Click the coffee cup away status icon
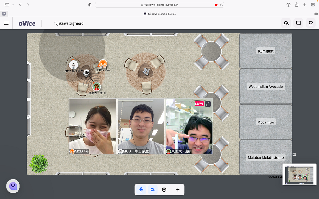The width and height of the screenshot is (319, 199). pyautogui.click(x=310, y=23)
